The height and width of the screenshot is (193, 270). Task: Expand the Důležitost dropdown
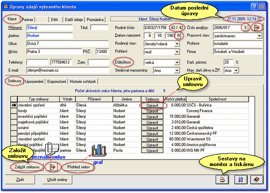point(178,62)
